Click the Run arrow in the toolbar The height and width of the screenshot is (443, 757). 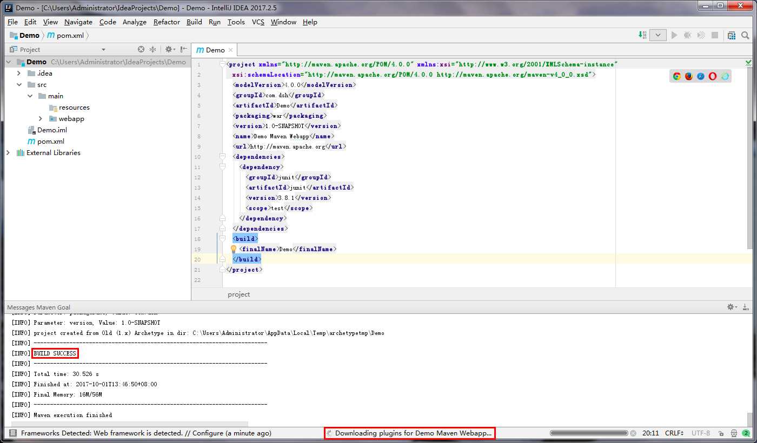pos(674,35)
